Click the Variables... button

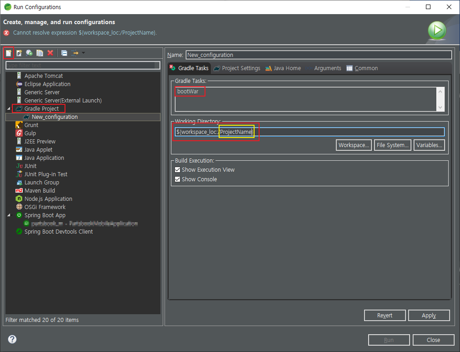click(429, 145)
